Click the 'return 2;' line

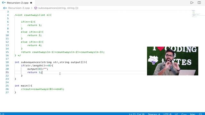[35, 35]
